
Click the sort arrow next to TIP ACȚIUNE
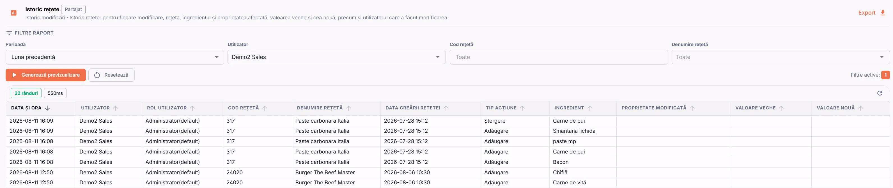click(522, 108)
